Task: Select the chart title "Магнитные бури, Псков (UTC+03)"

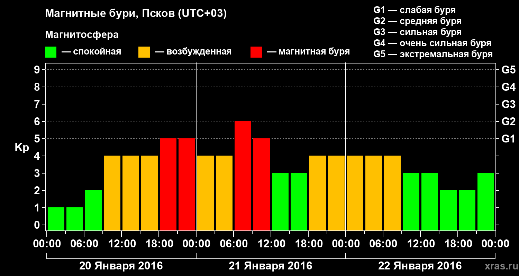Action: coord(136,14)
